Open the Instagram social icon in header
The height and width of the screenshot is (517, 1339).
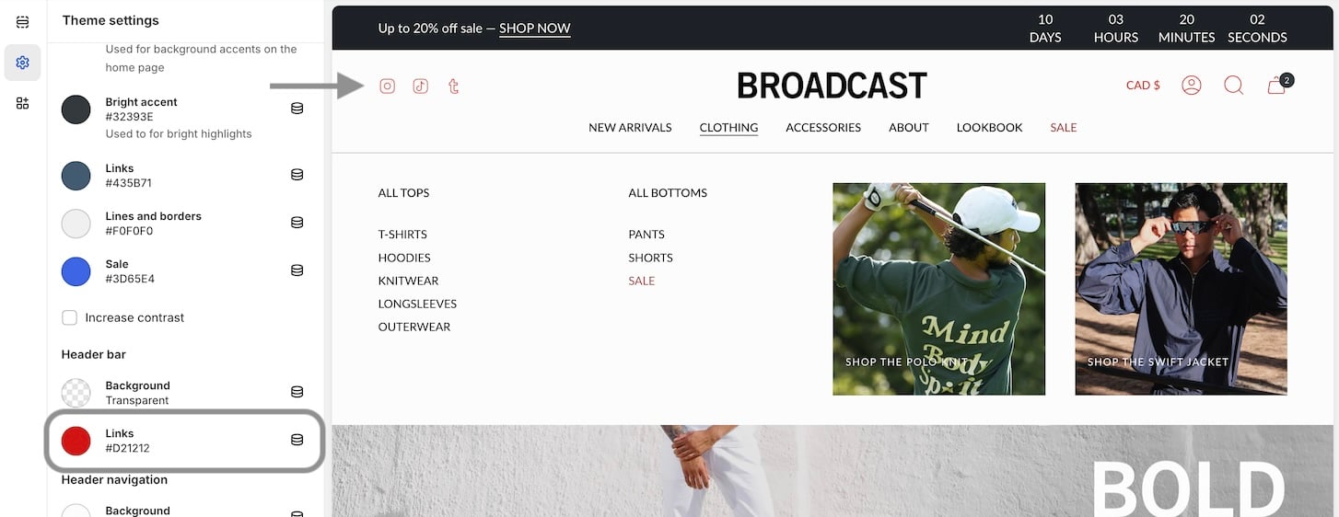388,86
